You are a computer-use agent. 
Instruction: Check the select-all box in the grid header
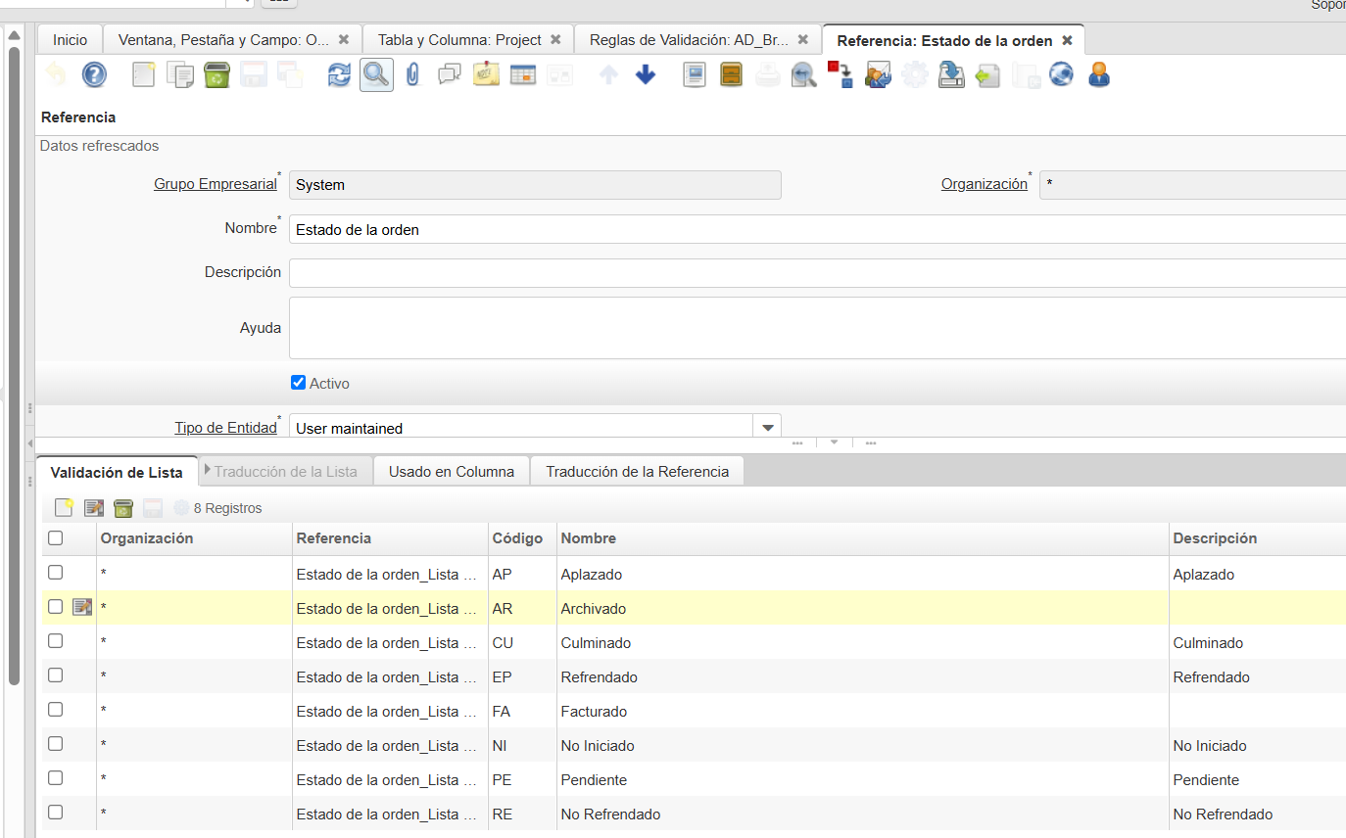[56, 537]
